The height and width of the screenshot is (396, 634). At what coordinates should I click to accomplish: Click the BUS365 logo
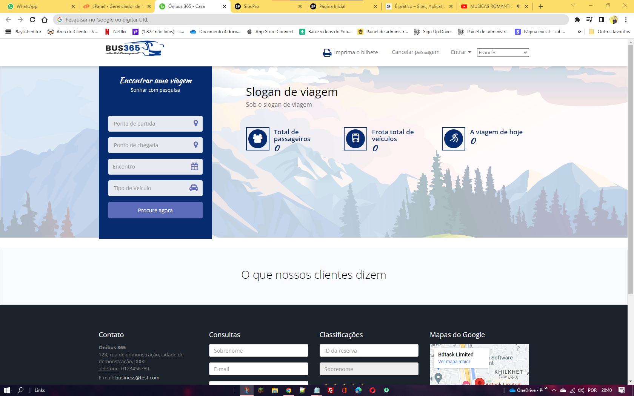click(134, 49)
